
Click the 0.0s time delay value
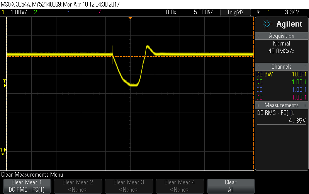point(171,12)
